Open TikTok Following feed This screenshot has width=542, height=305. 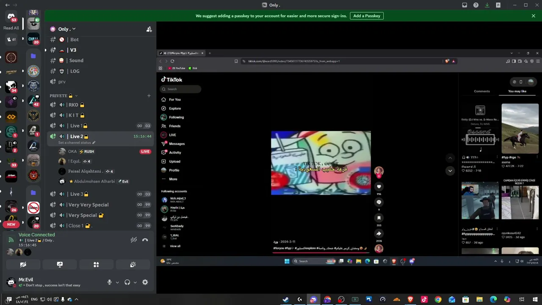coord(172,117)
